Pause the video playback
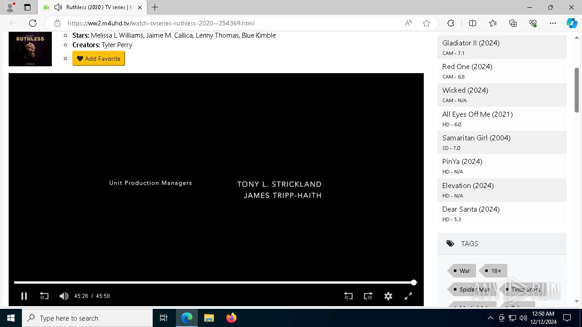The width and height of the screenshot is (582, 327). (x=24, y=296)
